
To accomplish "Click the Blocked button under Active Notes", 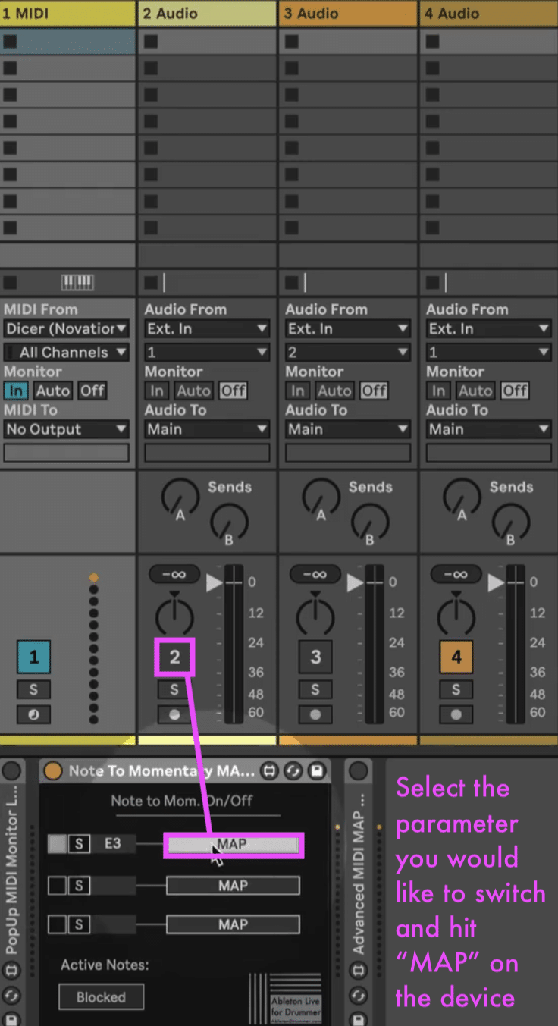I will pos(101,997).
